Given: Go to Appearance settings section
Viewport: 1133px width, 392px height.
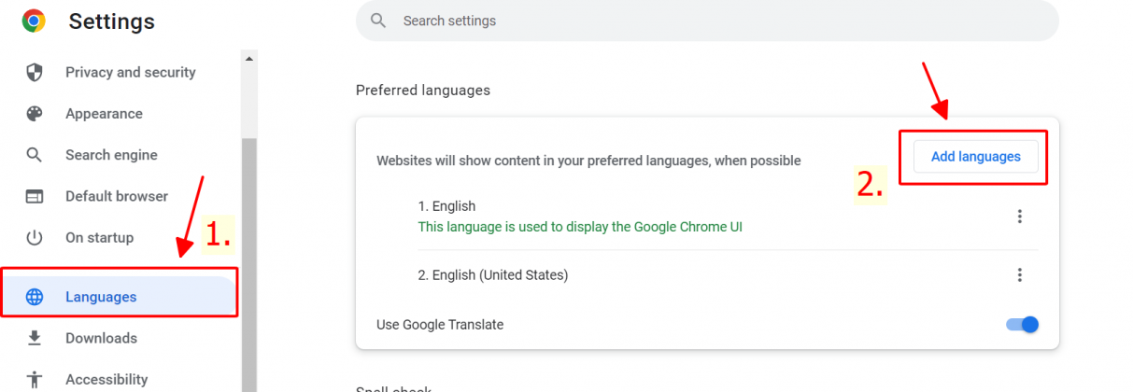Looking at the screenshot, I should click(104, 114).
